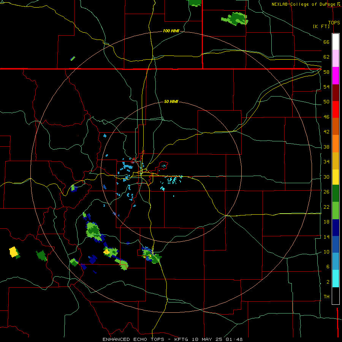342x342 pixels.
Task: Click the ENHANCED ECHO TOPS caption
Action: click(133, 339)
